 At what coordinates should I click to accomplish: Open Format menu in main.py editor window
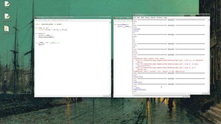click(x=44, y=20)
